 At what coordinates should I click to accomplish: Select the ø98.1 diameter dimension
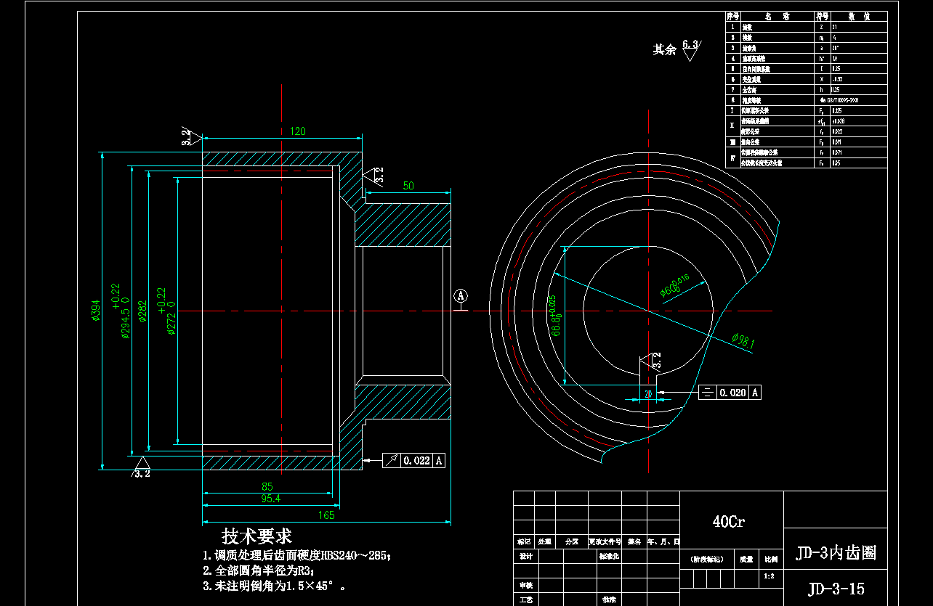pyautogui.click(x=743, y=341)
